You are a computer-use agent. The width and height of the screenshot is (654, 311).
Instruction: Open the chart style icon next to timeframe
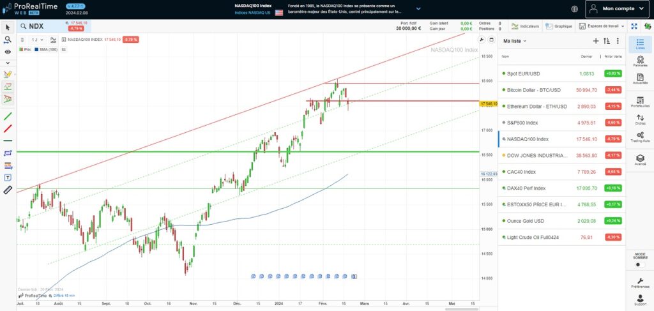[x=53, y=40]
